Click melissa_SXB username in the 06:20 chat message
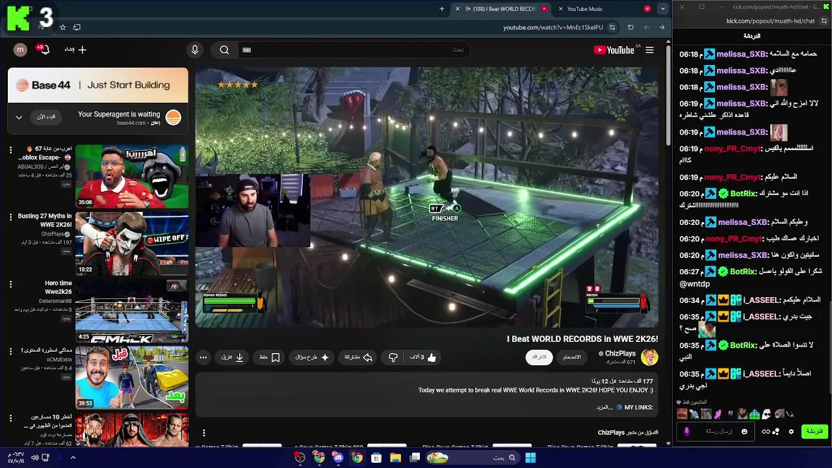The width and height of the screenshot is (832, 468). 742,222
